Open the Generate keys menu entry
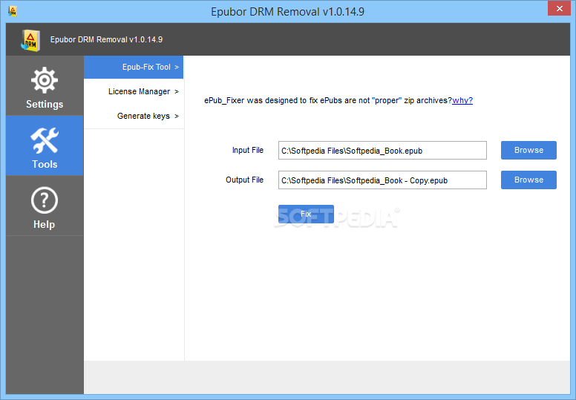Viewport: 576px width, 400px height. point(134,116)
